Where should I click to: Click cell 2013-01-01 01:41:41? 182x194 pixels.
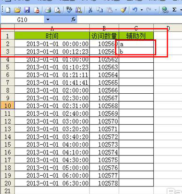point(52,82)
